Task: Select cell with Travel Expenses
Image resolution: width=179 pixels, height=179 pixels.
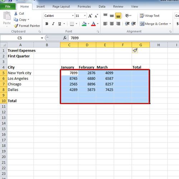Action: [x=20, y=50]
